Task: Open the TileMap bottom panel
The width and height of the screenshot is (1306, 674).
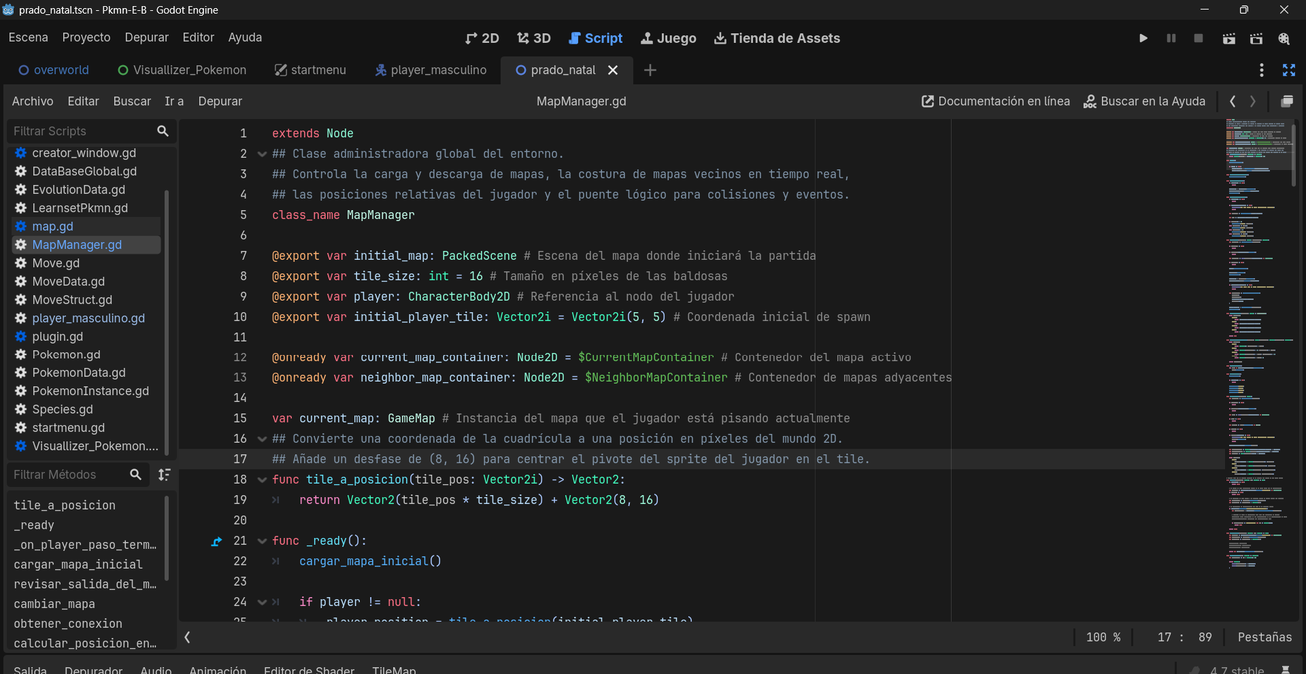Action: [394, 670]
